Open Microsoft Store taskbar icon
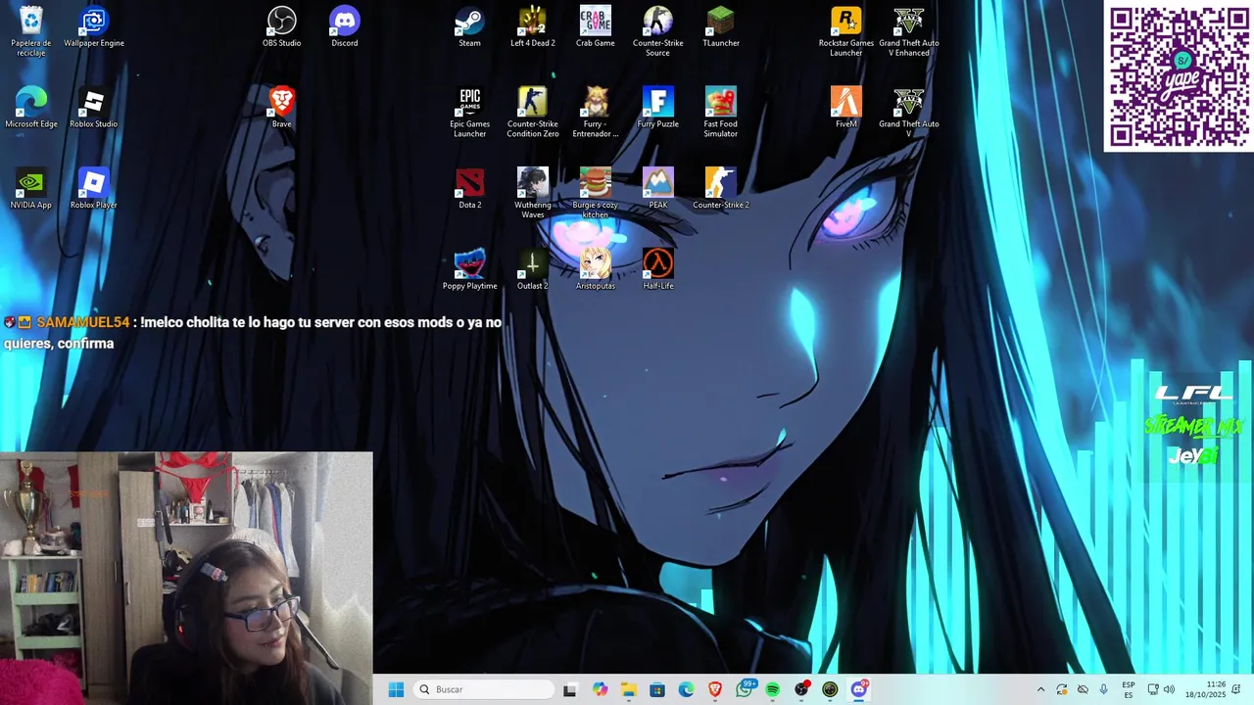 coord(657,689)
